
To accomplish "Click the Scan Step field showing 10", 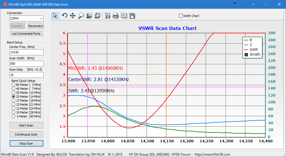I will (26, 75).
